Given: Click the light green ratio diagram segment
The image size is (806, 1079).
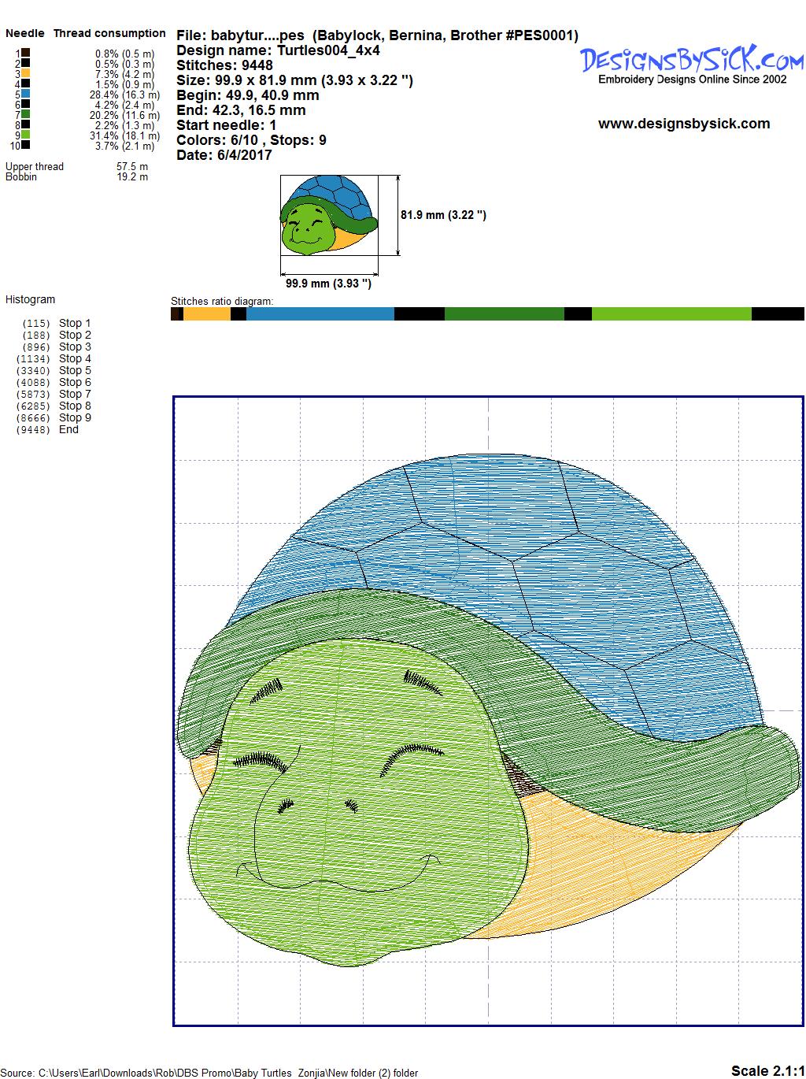Looking at the screenshot, I should tap(671, 313).
